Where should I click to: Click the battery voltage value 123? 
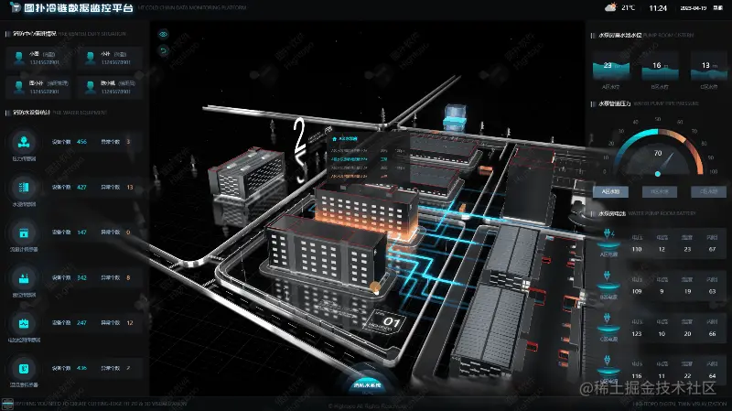tap(637, 334)
